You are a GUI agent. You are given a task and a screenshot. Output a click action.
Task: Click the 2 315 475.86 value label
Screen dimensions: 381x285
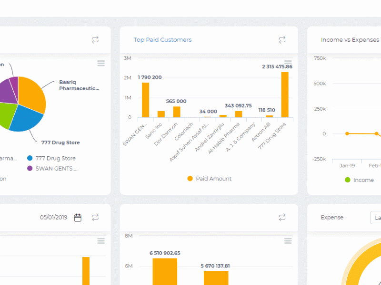click(277, 66)
